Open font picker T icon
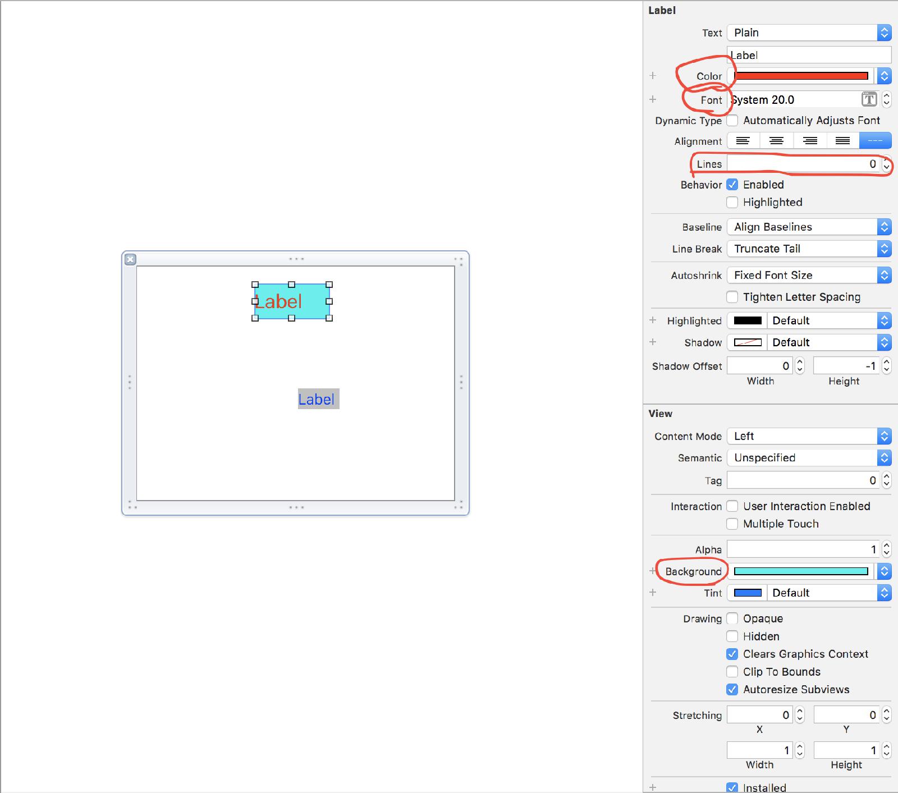The height and width of the screenshot is (793, 898). click(x=869, y=99)
